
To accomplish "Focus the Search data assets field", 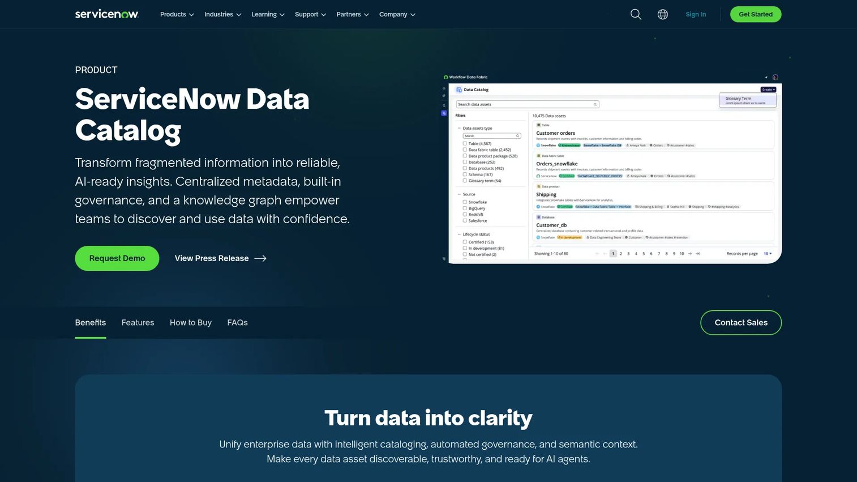I will pyautogui.click(x=528, y=104).
